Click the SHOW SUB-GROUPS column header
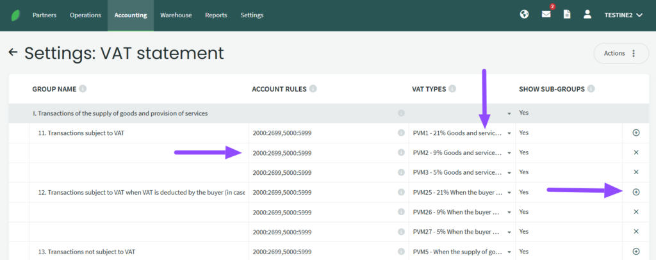The height and width of the screenshot is (260, 656). point(552,89)
